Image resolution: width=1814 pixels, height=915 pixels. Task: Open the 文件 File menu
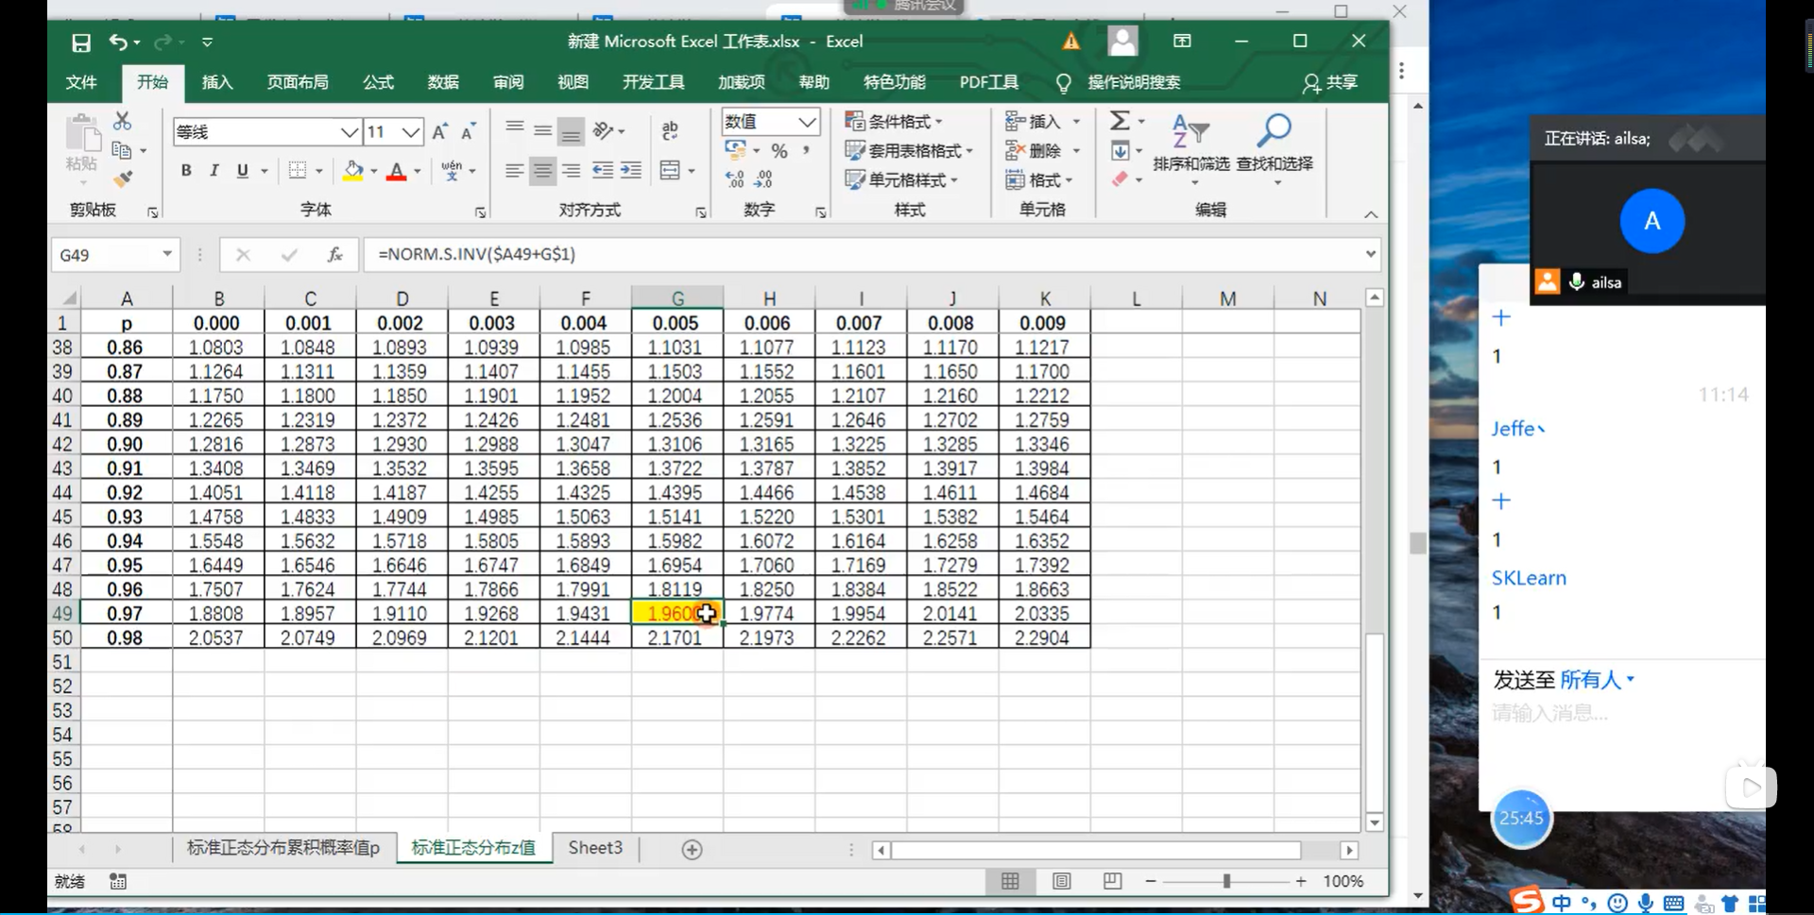[x=81, y=82]
